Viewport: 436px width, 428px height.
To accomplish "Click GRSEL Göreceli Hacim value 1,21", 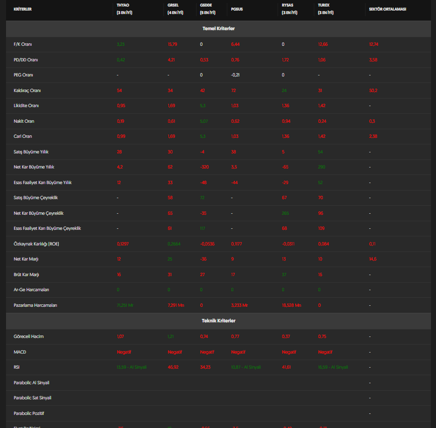I will (x=171, y=336).
